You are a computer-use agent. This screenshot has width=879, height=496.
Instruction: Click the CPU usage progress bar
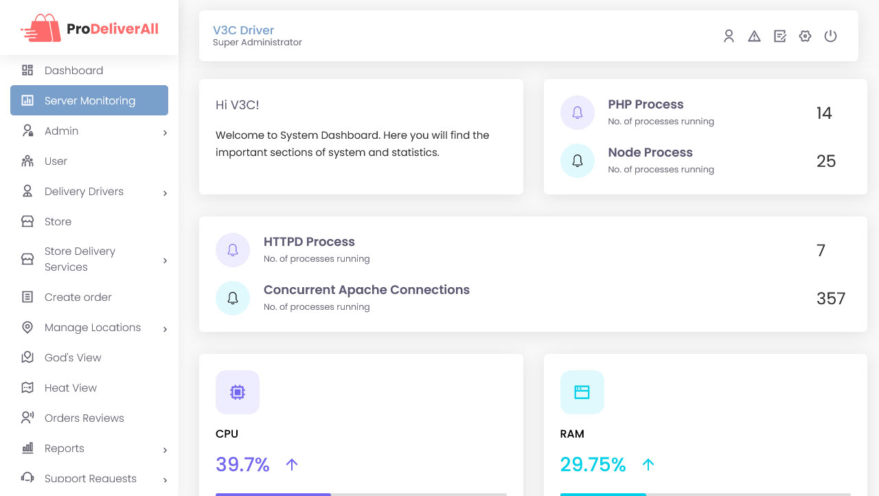(x=361, y=494)
